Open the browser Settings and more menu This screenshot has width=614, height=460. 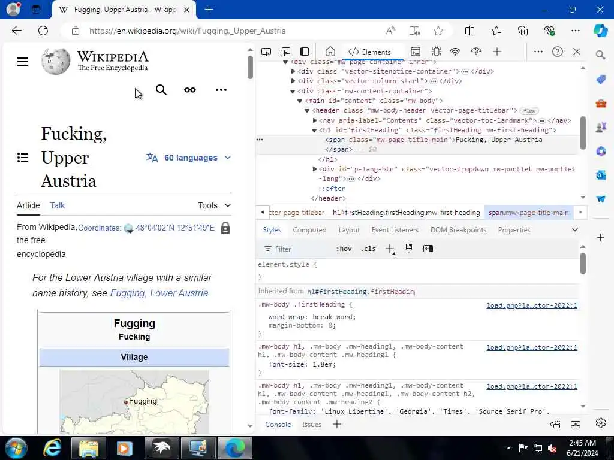575,31
